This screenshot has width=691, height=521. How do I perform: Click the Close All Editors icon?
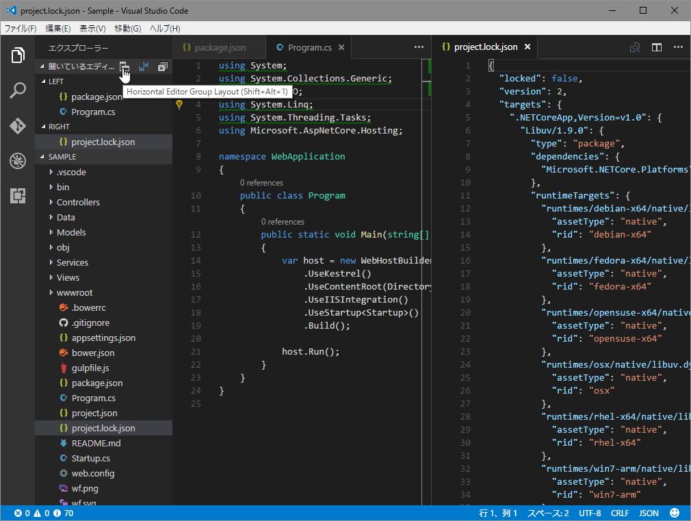tap(163, 66)
